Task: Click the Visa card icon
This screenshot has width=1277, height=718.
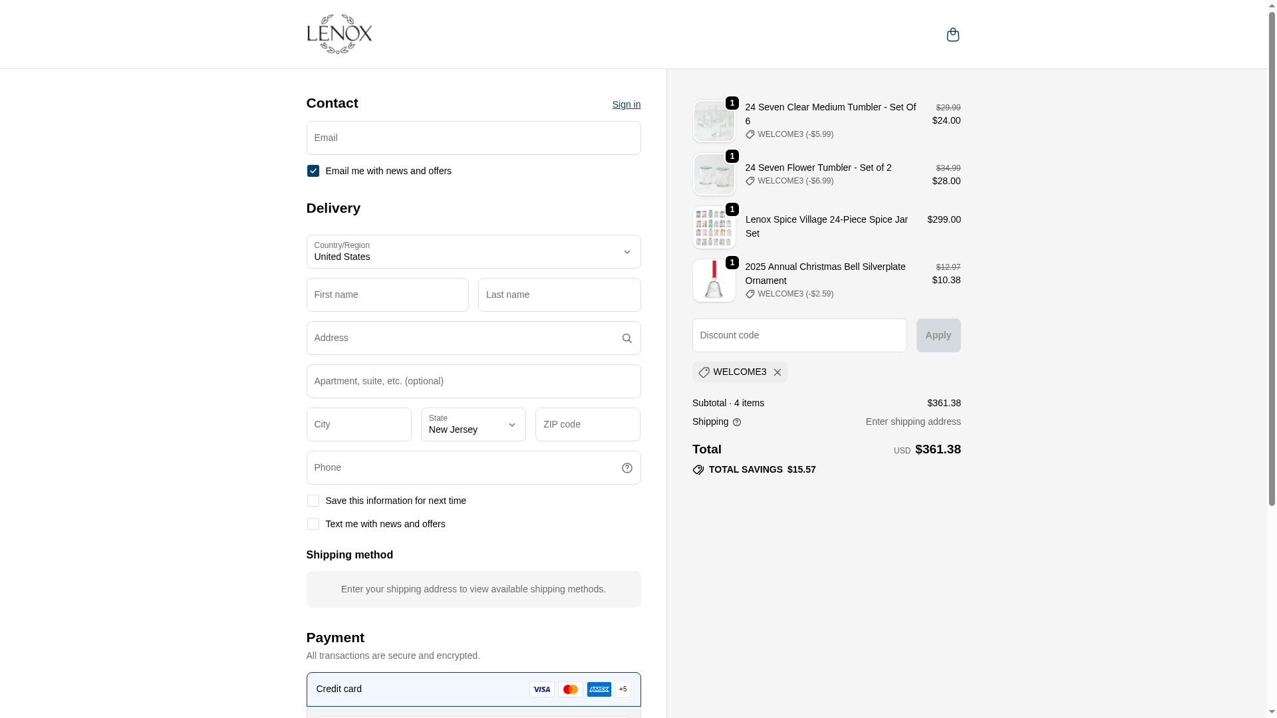Action: 542,689
